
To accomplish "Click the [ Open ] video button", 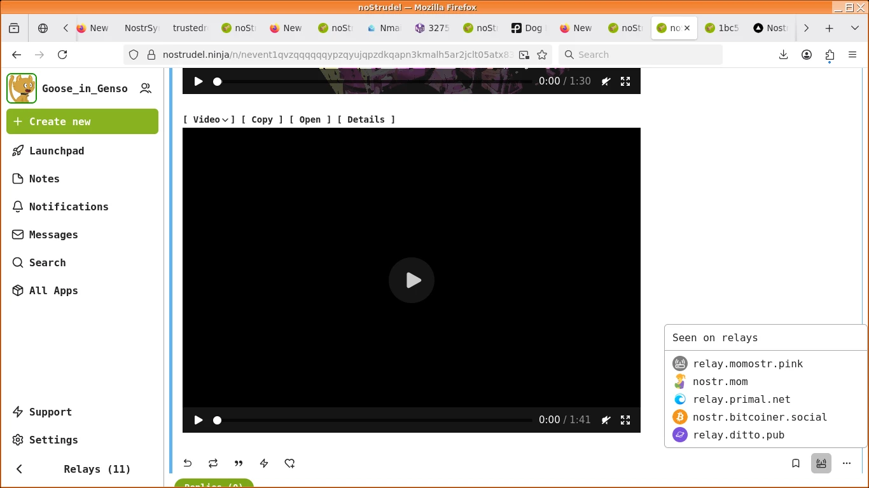I will pyautogui.click(x=310, y=119).
